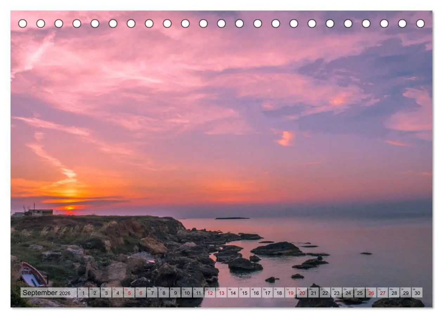Choose day 10 in the calendar strip
This screenshot has height=318, width=443.
click(x=187, y=293)
